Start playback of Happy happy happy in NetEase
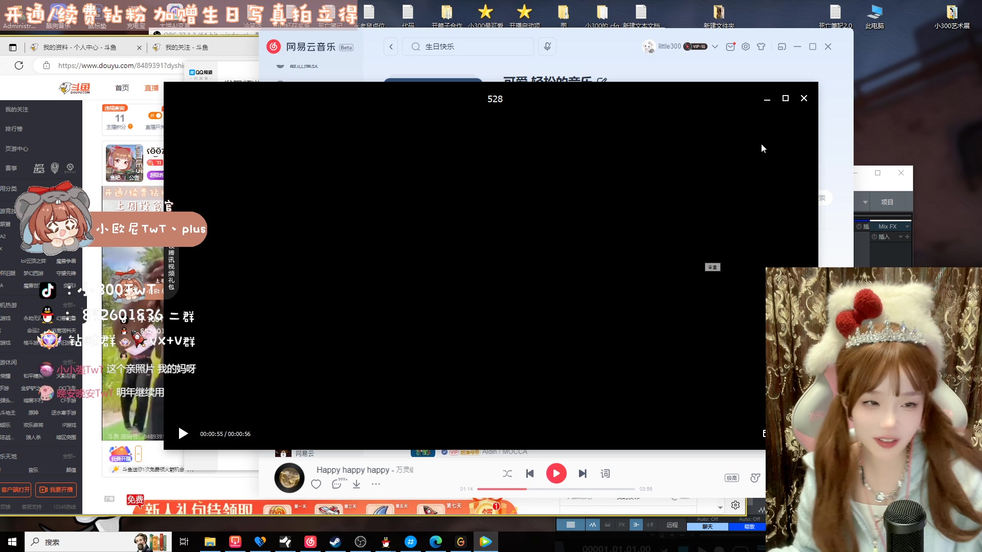982x552 pixels. point(556,474)
